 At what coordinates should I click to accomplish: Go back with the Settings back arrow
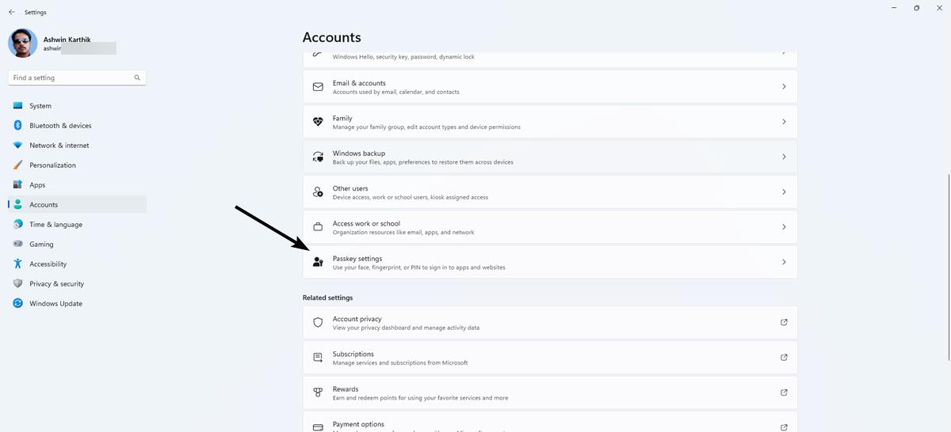coord(12,12)
